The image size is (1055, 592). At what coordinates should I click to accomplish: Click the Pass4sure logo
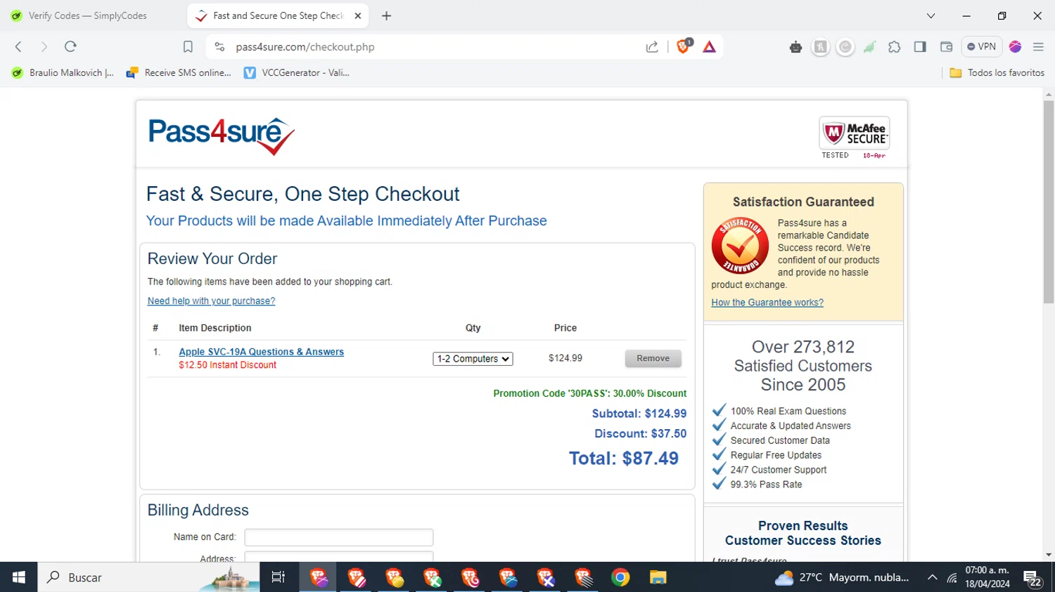coord(221,136)
